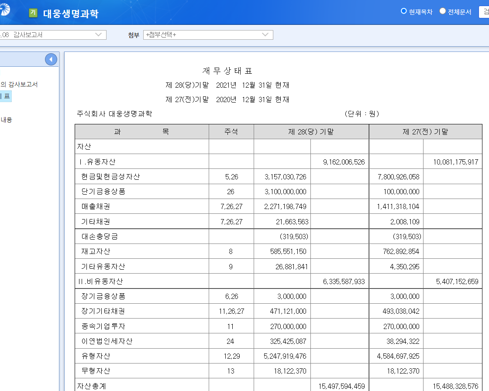Image resolution: width=489 pixels, height=391 pixels.
Task: Click the green 기 company badge icon
Action: (32, 14)
